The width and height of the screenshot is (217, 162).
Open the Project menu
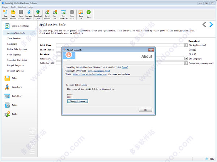tap(6, 7)
